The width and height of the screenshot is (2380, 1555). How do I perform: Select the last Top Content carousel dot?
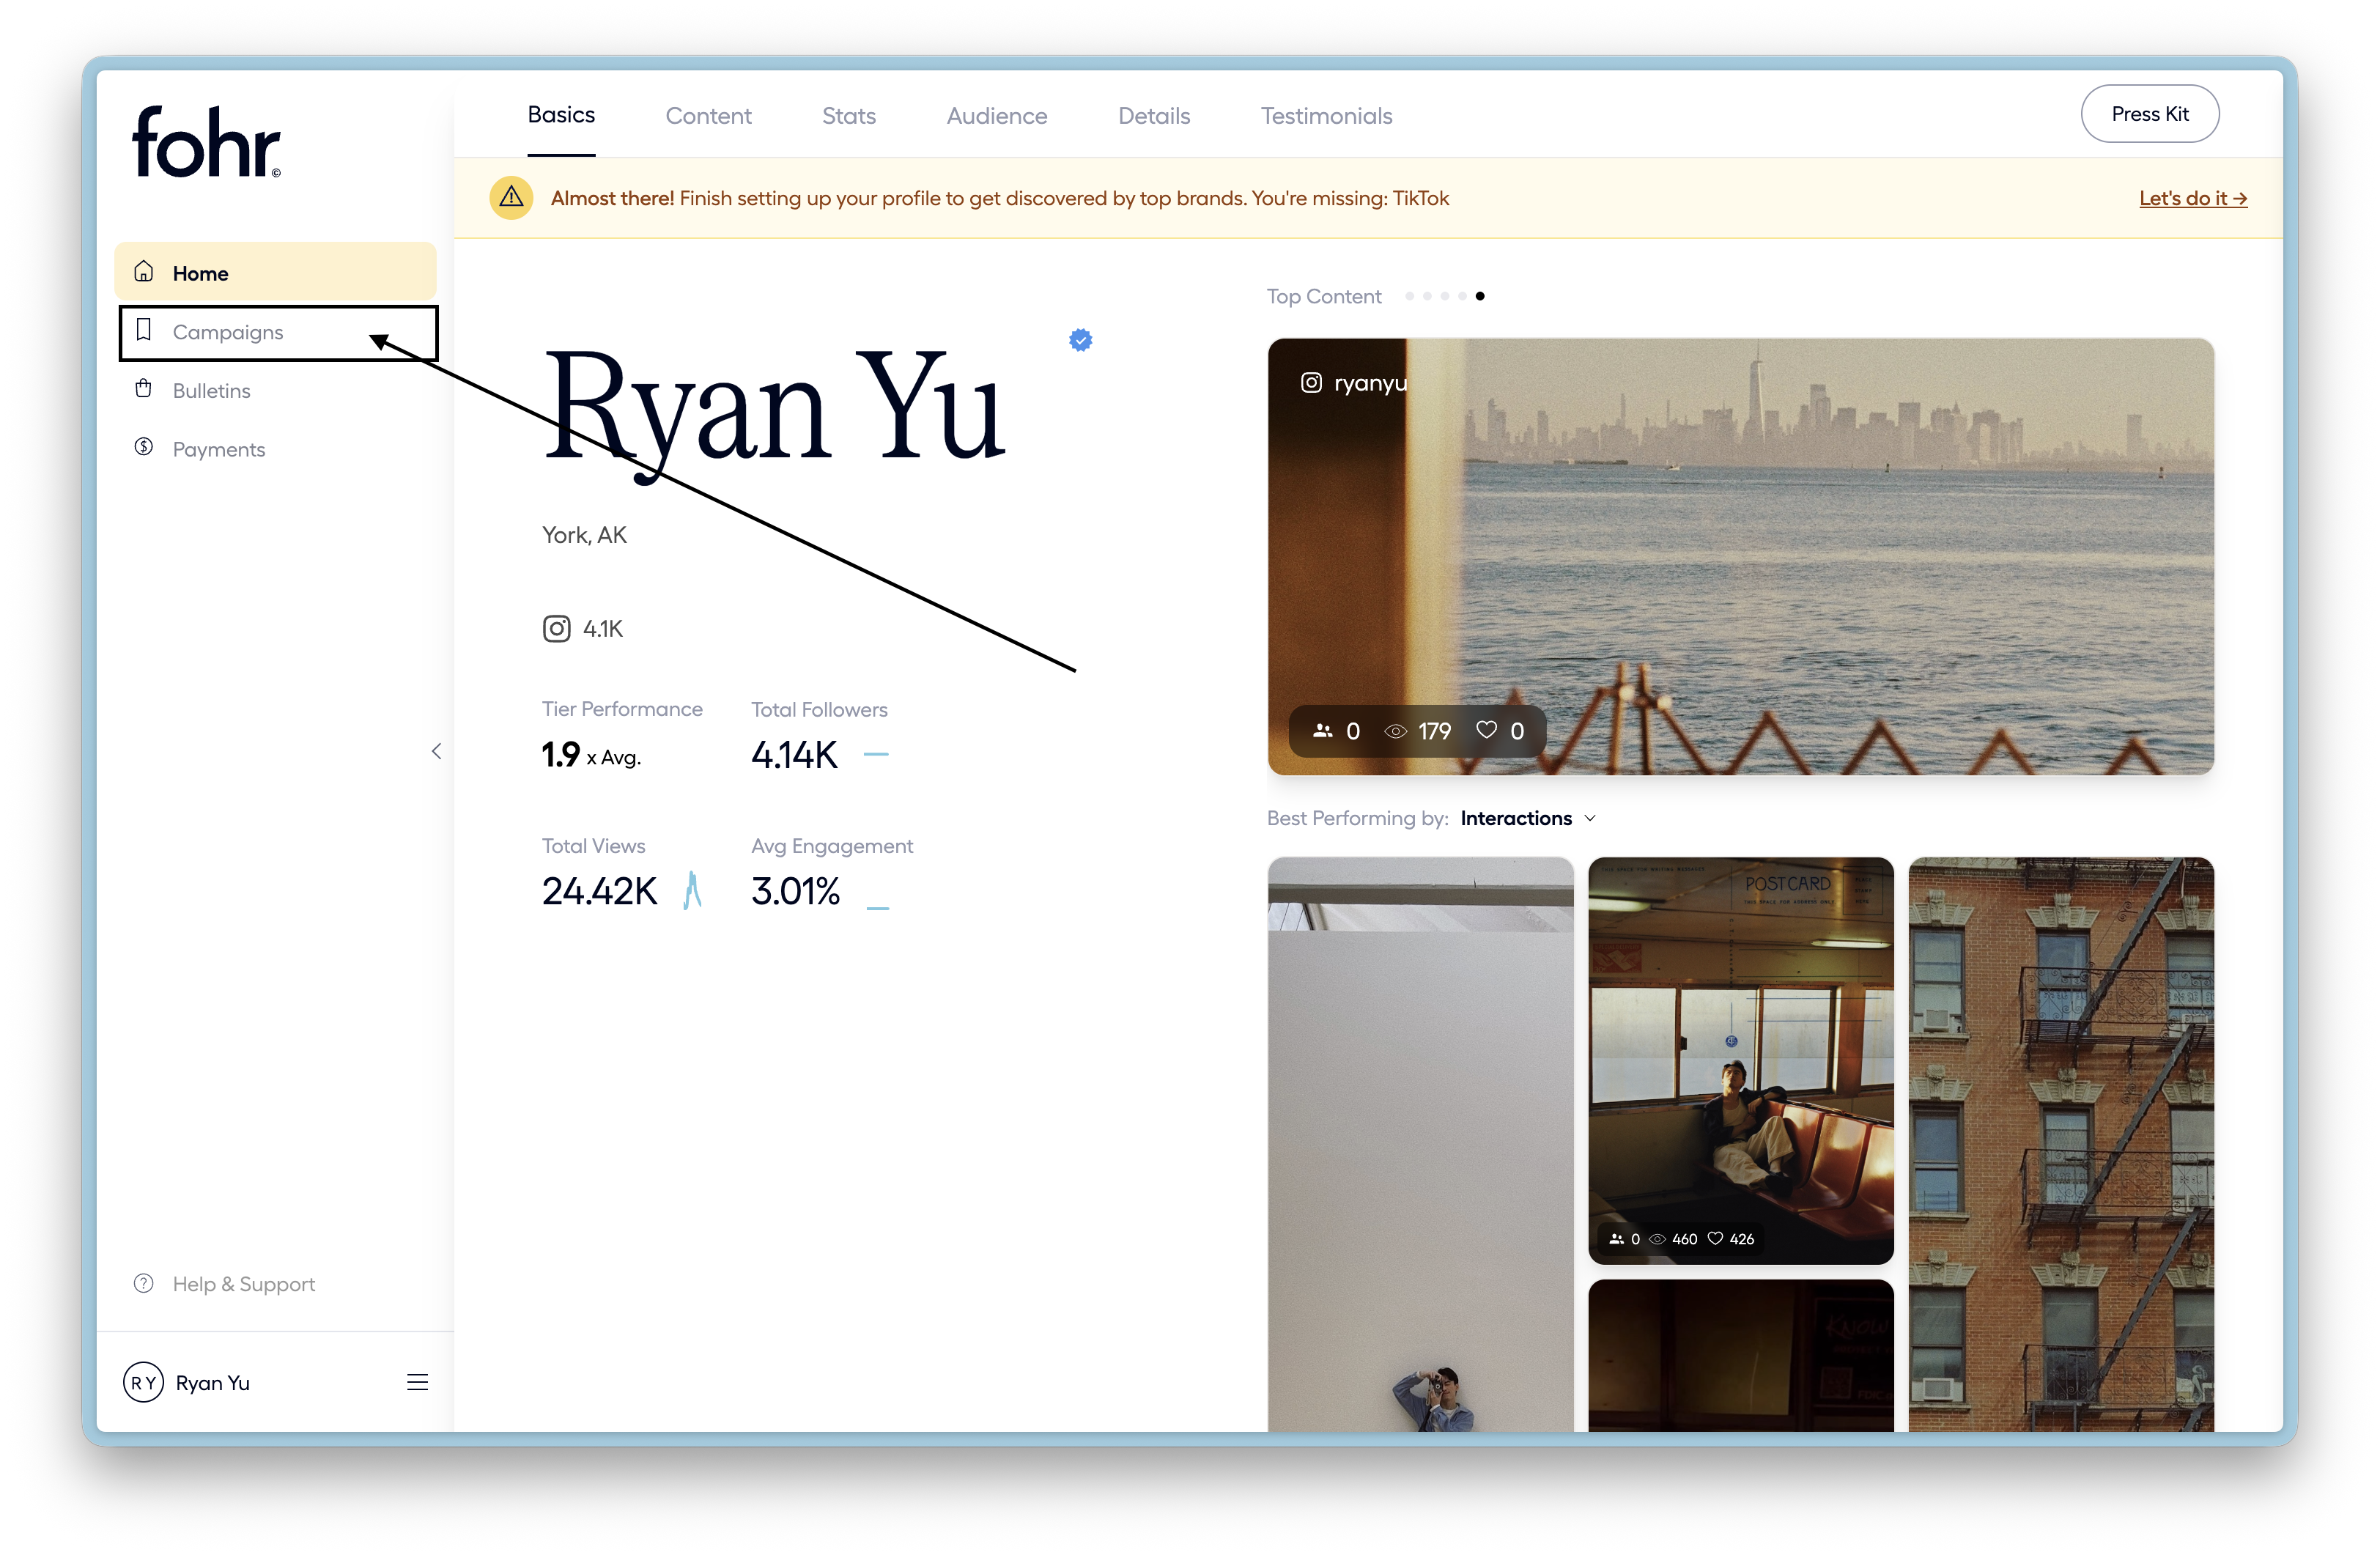pos(1480,296)
